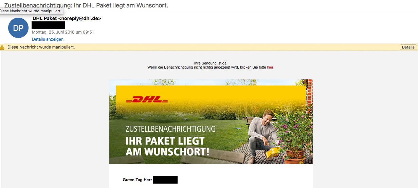Click the 'Guten Tag Herr' greeting

[137, 180]
